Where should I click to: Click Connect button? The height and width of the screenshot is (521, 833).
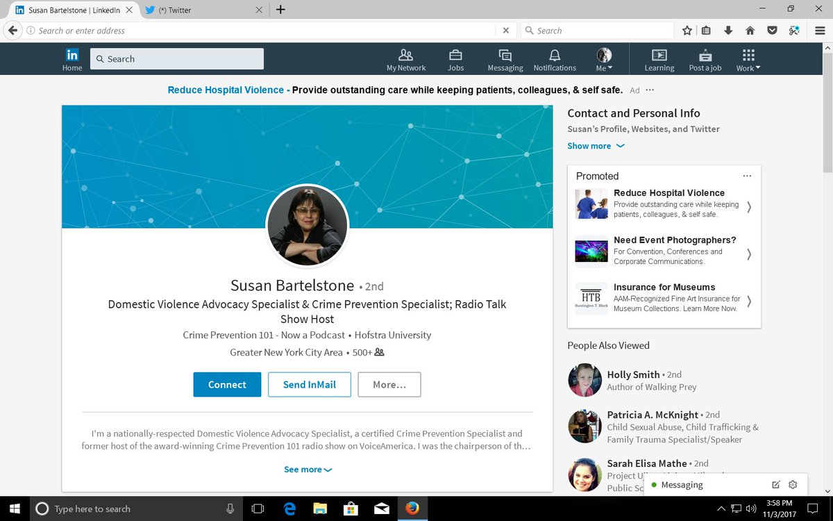[x=227, y=385]
